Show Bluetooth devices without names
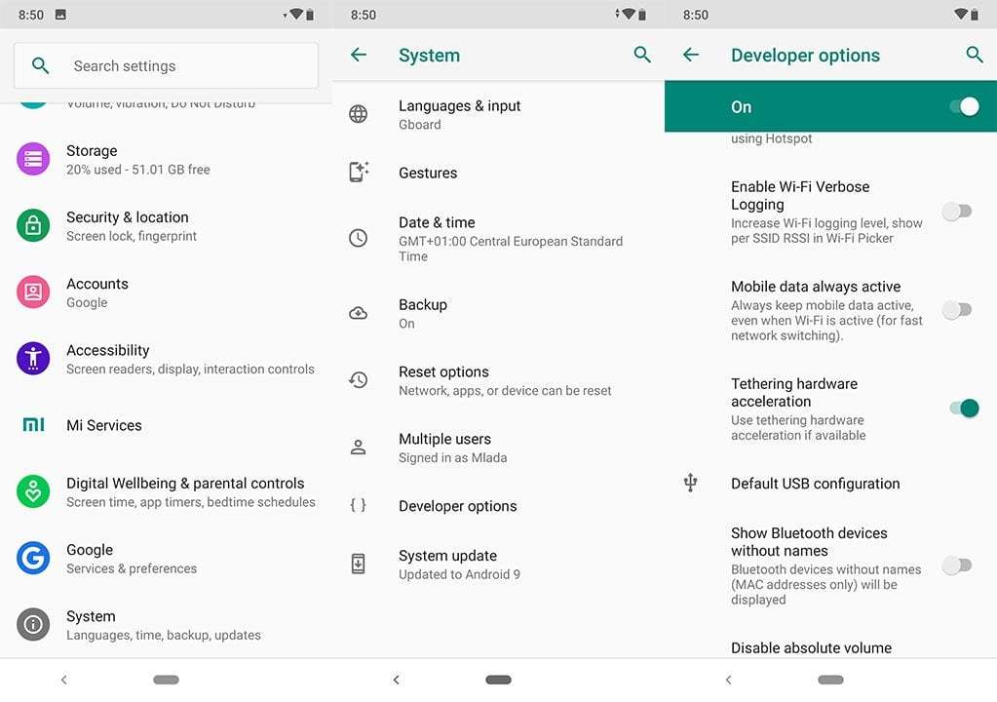 pos(957,565)
